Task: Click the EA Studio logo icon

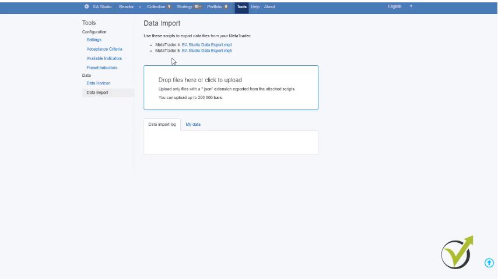Action: pyautogui.click(x=86, y=6)
